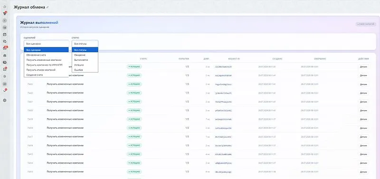Open the chat bubbles icon in the sidebar
The height and width of the screenshot is (179, 380).
click(5, 41)
